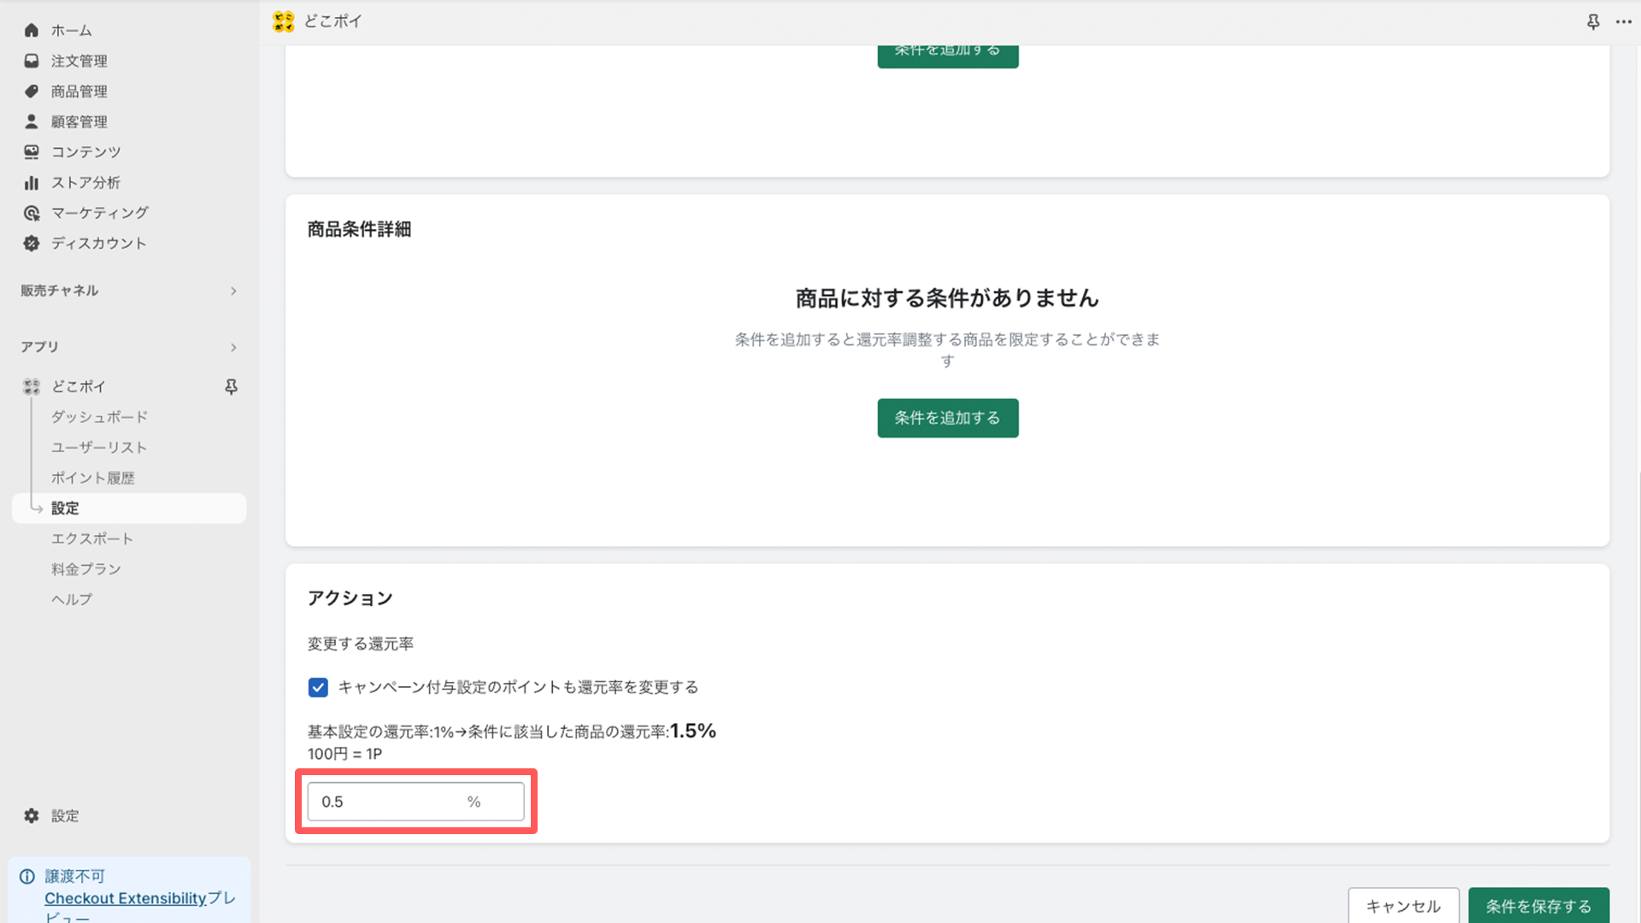Screen dimensions: 1641x923
Task: Open the Checkout Extensibility link
Action: tap(126, 898)
